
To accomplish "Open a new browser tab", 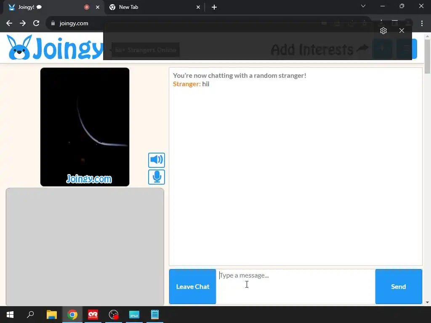I will point(214,7).
